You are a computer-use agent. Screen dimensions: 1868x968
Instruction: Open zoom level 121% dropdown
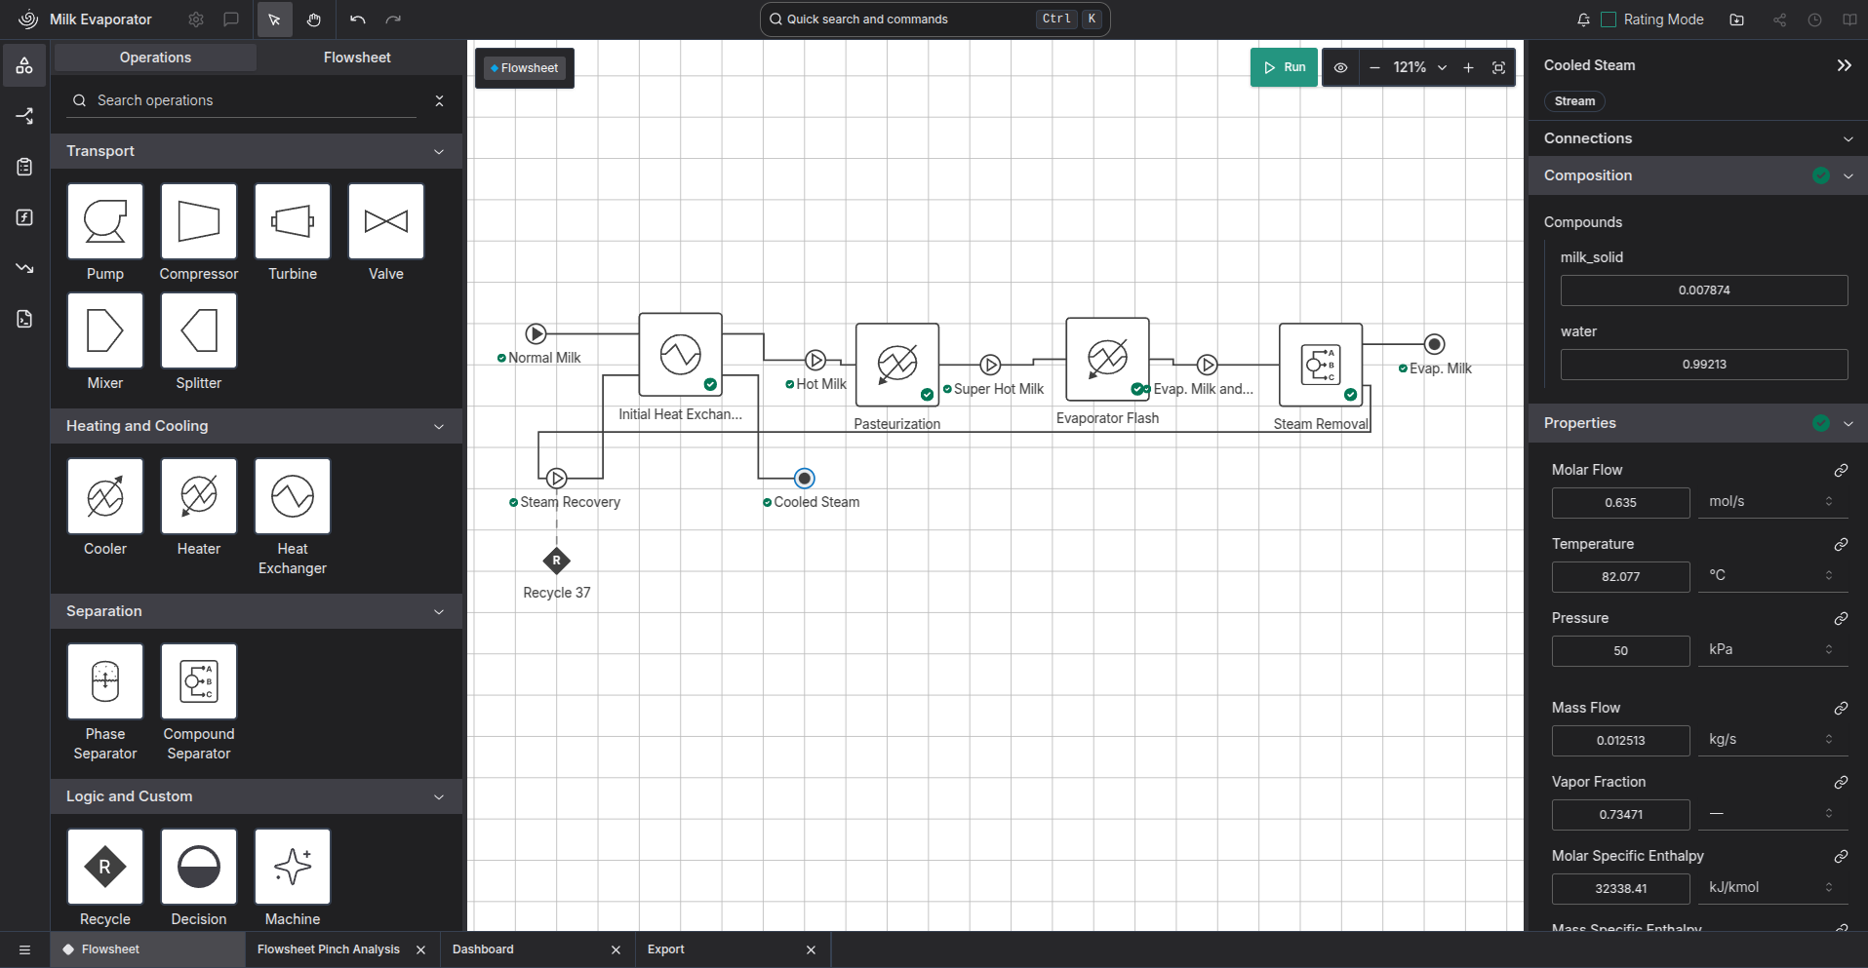(1420, 67)
